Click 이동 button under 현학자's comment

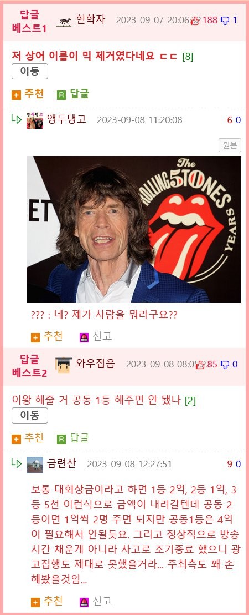[x=30, y=72]
